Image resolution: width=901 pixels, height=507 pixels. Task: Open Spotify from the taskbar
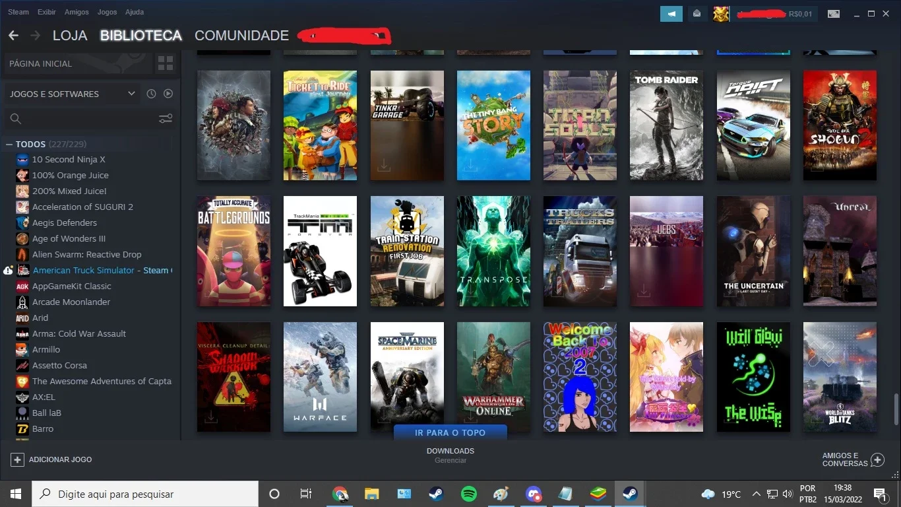point(469,494)
